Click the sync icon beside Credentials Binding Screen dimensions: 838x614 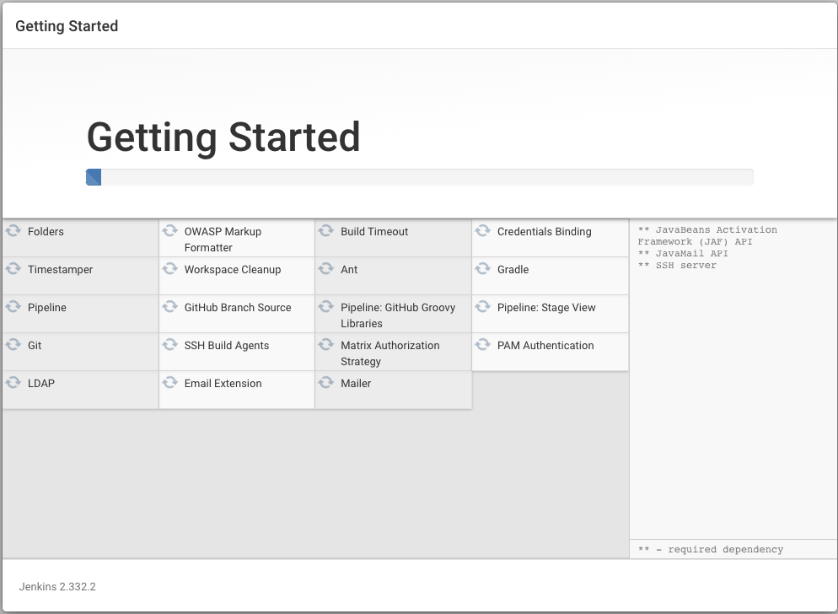coord(482,230)
